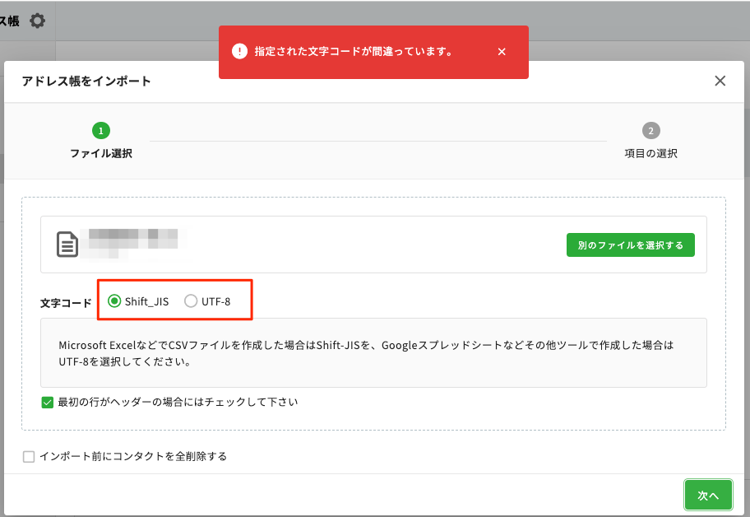Uncheck the 最初の行がヘッダー checkbox
The image size is (750, 517).
point(47,403)
